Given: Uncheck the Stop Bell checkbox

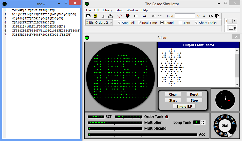Looking at the screenshot, I should [120, 23].
